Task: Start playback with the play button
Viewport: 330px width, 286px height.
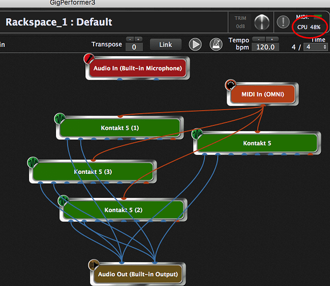Action: [195, 45]
